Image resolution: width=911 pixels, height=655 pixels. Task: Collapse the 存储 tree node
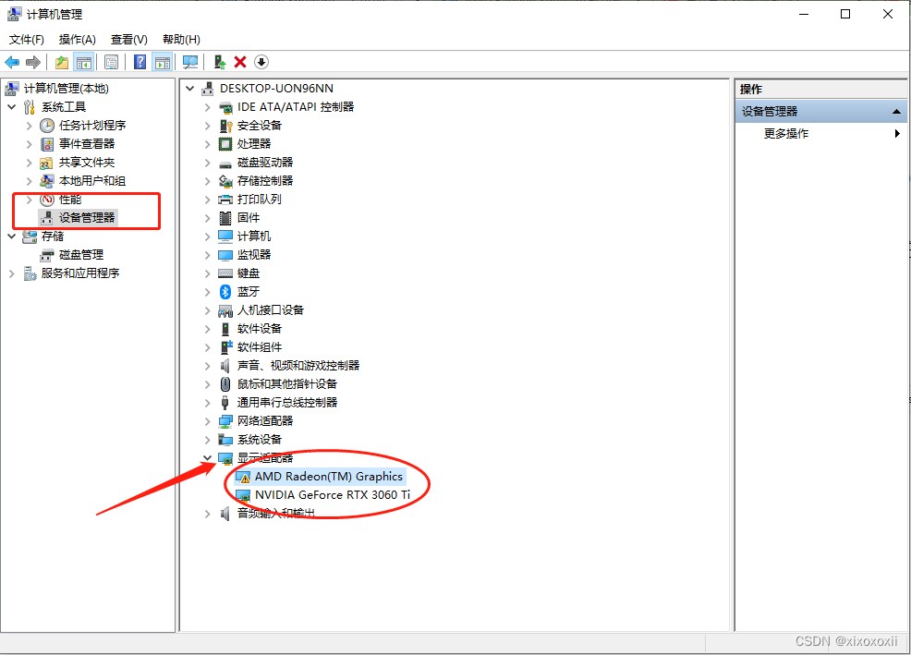[x=12, y=237]
